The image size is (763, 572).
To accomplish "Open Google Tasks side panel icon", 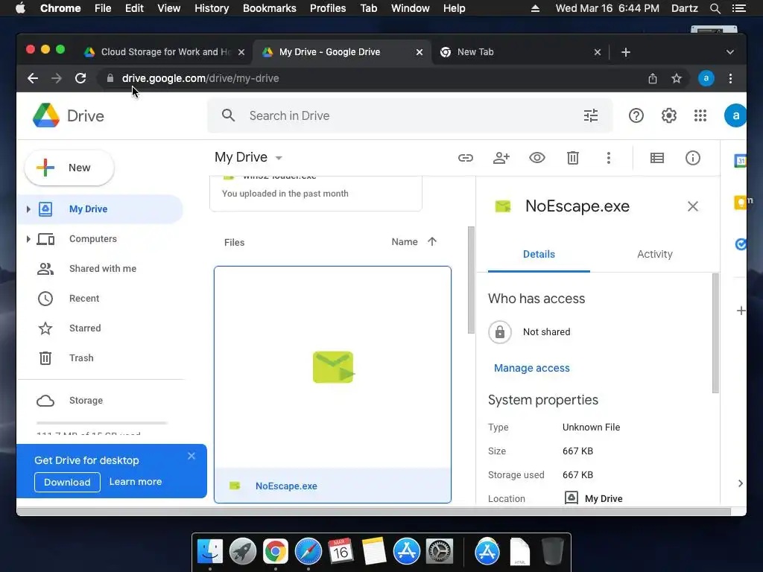I will click(x=740, y=244).
